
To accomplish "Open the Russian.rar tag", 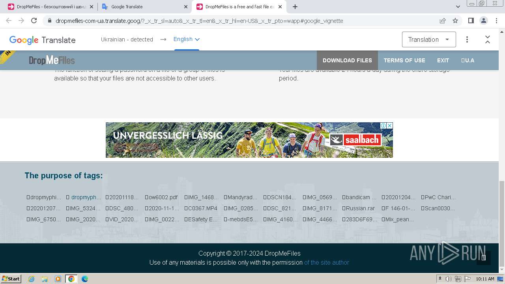I will (x=358, y=208).
